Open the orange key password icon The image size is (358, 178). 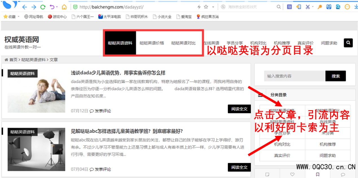click(x=320, y=7)
